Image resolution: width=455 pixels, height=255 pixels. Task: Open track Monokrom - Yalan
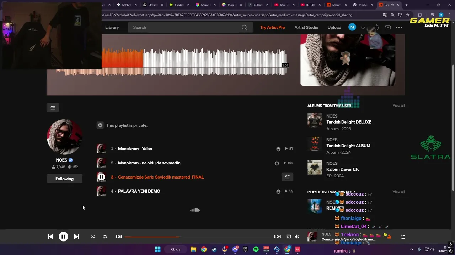[135, 149]
